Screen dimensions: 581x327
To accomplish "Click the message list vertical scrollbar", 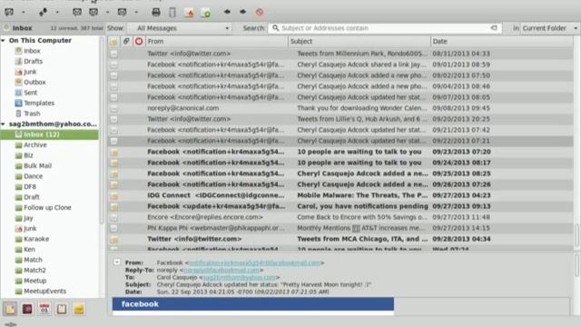I will click(577, 235).
